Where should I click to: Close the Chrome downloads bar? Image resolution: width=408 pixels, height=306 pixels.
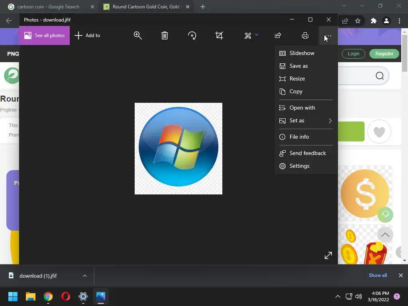click(401, 275)
